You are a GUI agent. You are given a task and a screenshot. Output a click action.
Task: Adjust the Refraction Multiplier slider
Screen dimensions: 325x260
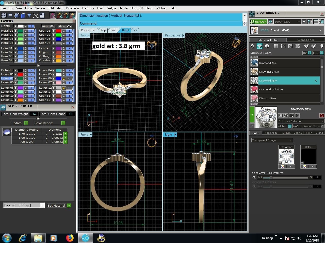271,177
